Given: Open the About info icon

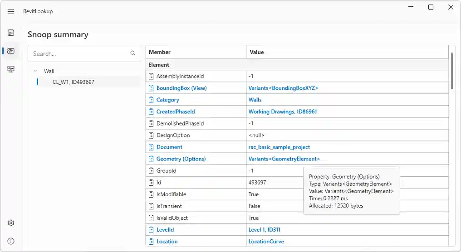Looking at the screenshot, I should [11, 241].
